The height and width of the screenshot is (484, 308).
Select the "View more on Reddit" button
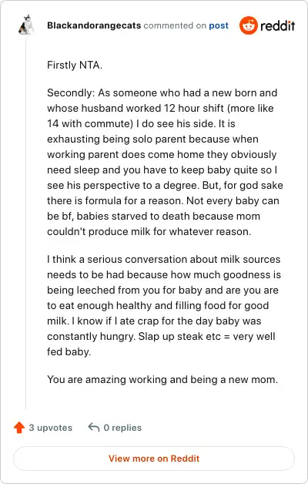coord(154,459)
